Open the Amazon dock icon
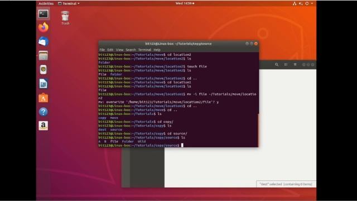 click(x=44, y=126)
